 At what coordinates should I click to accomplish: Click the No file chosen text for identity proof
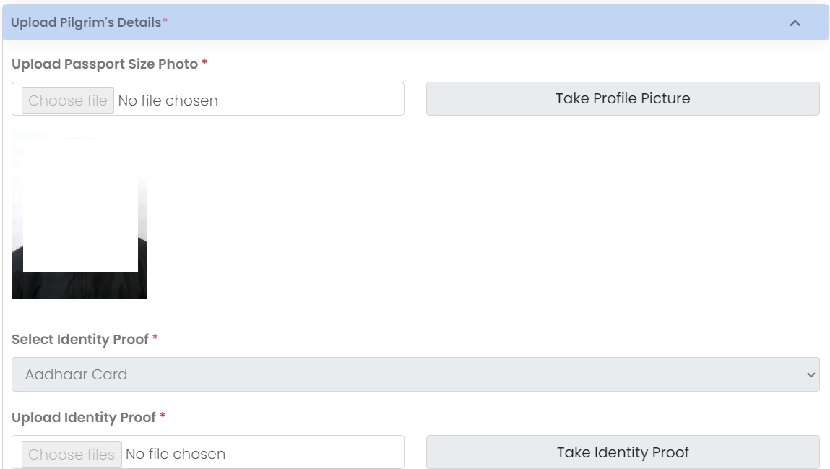coord(176,455)
